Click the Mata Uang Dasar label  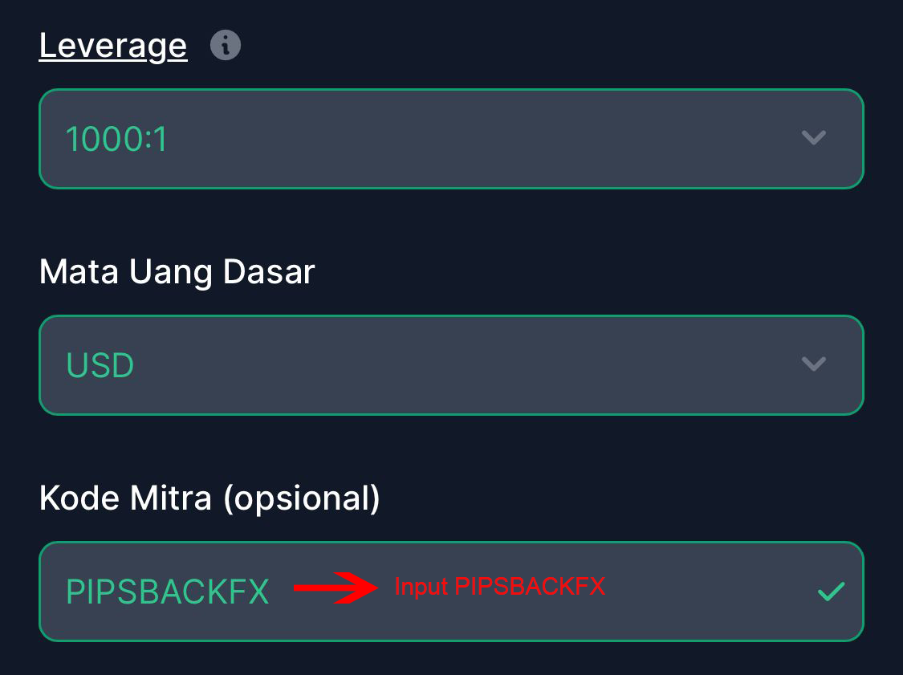click(177, 273)
